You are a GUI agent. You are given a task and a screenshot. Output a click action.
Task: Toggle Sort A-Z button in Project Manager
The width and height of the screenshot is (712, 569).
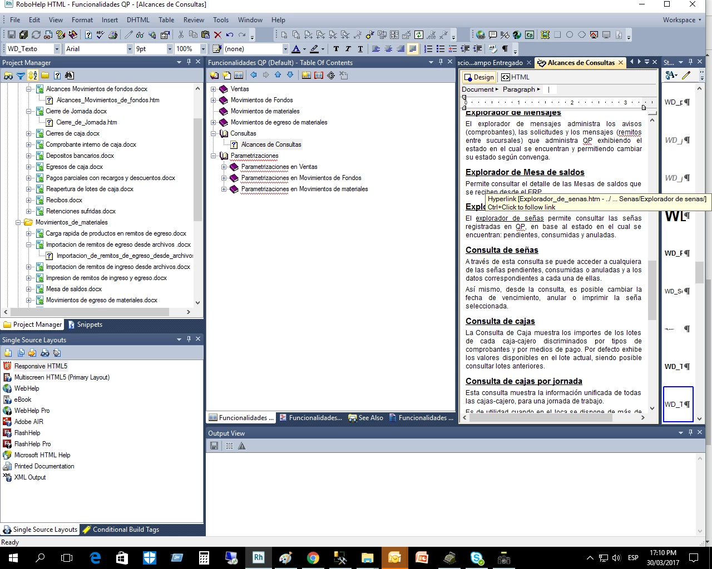click(33, 76)
